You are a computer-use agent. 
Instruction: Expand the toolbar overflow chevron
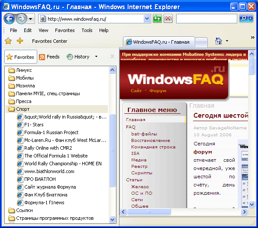click(x=252, y=38)
